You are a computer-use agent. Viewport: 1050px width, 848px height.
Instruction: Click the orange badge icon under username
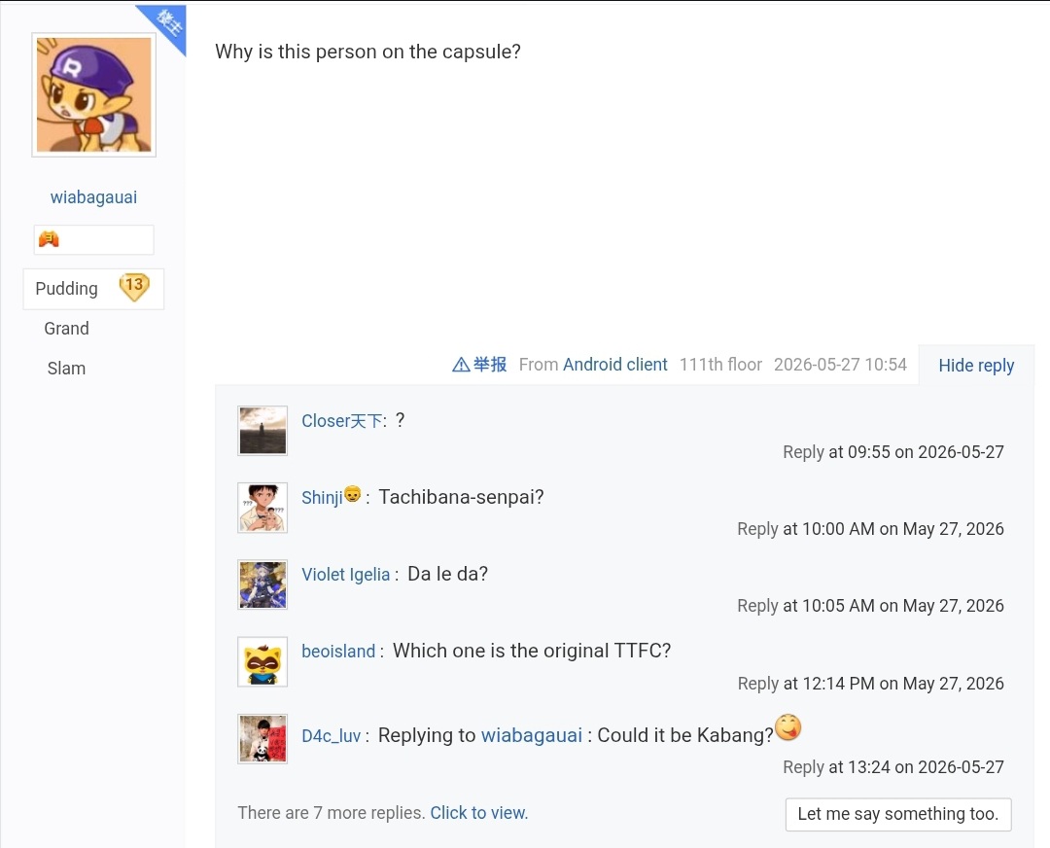point(49,239)
